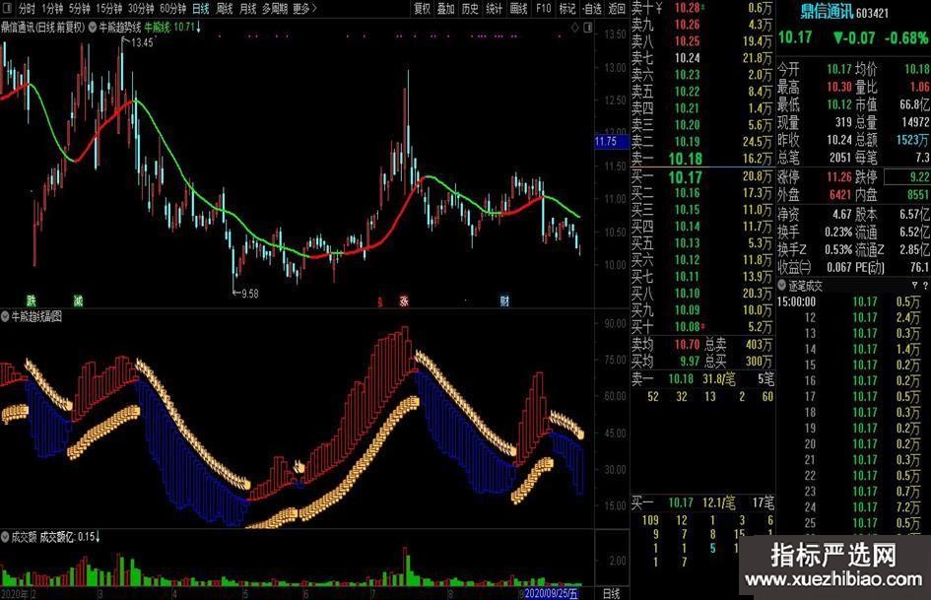Click the stock name 鼎信通讯
931x600 pixels.
click(x=828, y=11)
